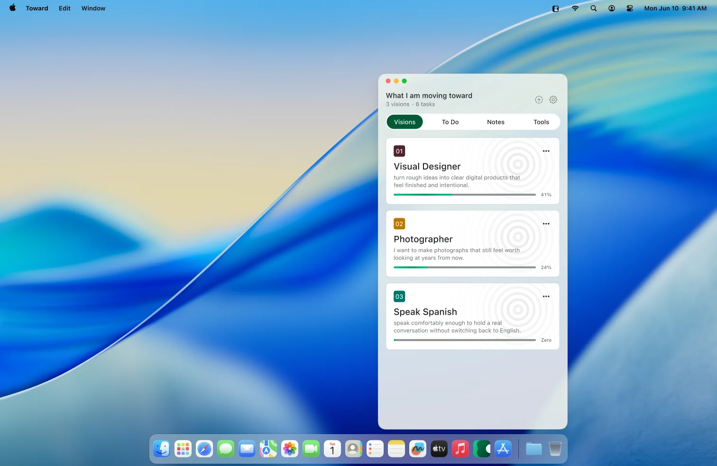Click the Wi-Fi status icon
This screenshot has height=466, width=717.
tap(575, 8)
